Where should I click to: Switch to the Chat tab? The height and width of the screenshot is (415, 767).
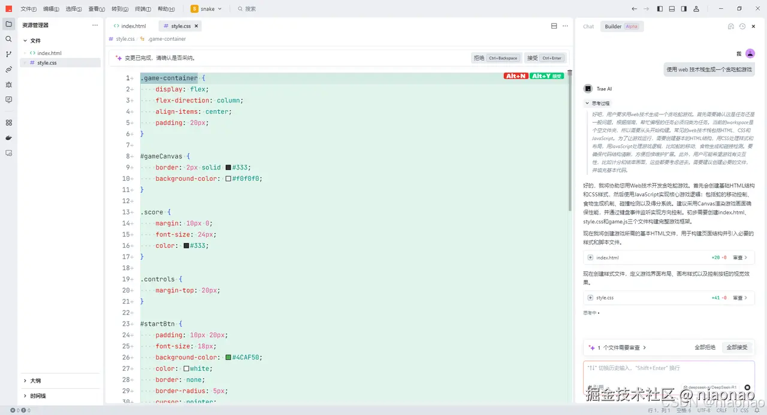coord(588,26)
